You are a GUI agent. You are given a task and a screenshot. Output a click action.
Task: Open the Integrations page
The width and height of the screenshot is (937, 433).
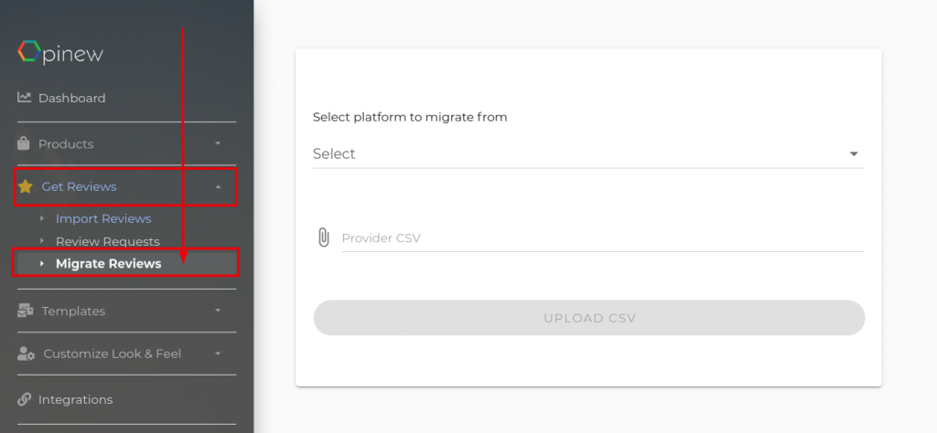[x=75, y=399]
